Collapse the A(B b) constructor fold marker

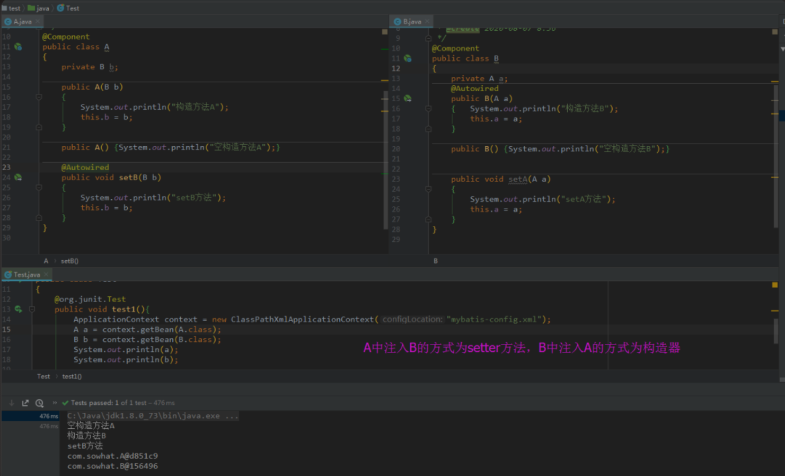tap(39, 97)
